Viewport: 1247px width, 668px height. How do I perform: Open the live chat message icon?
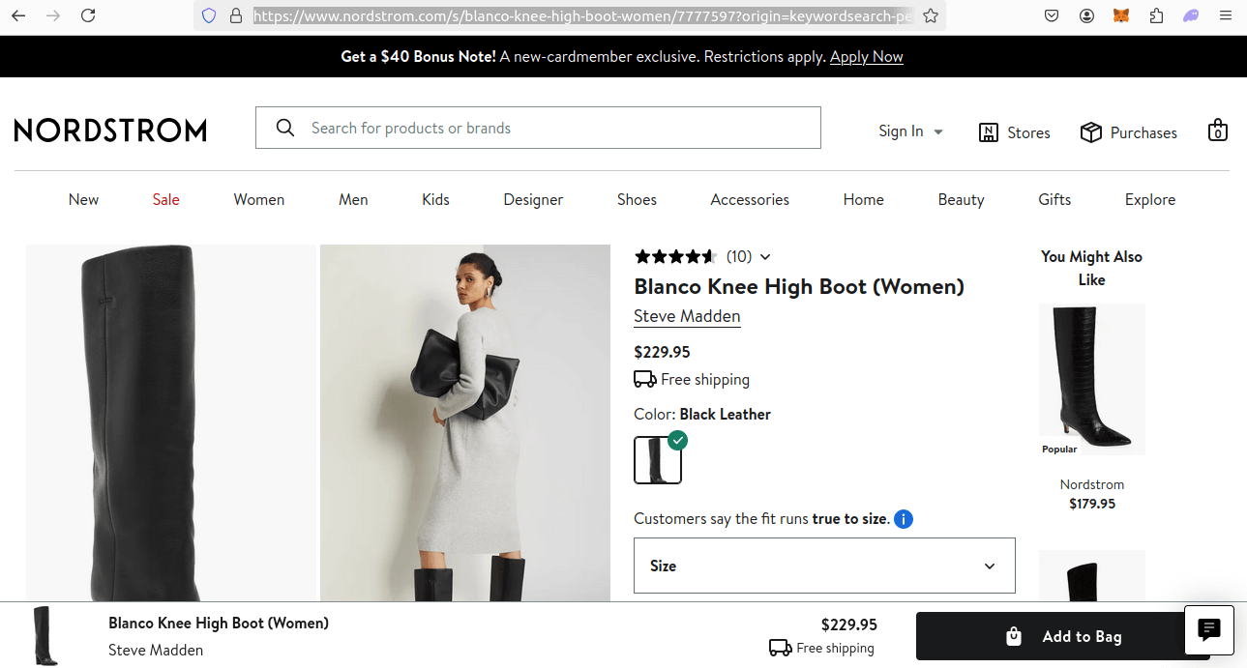(1209, 630)
